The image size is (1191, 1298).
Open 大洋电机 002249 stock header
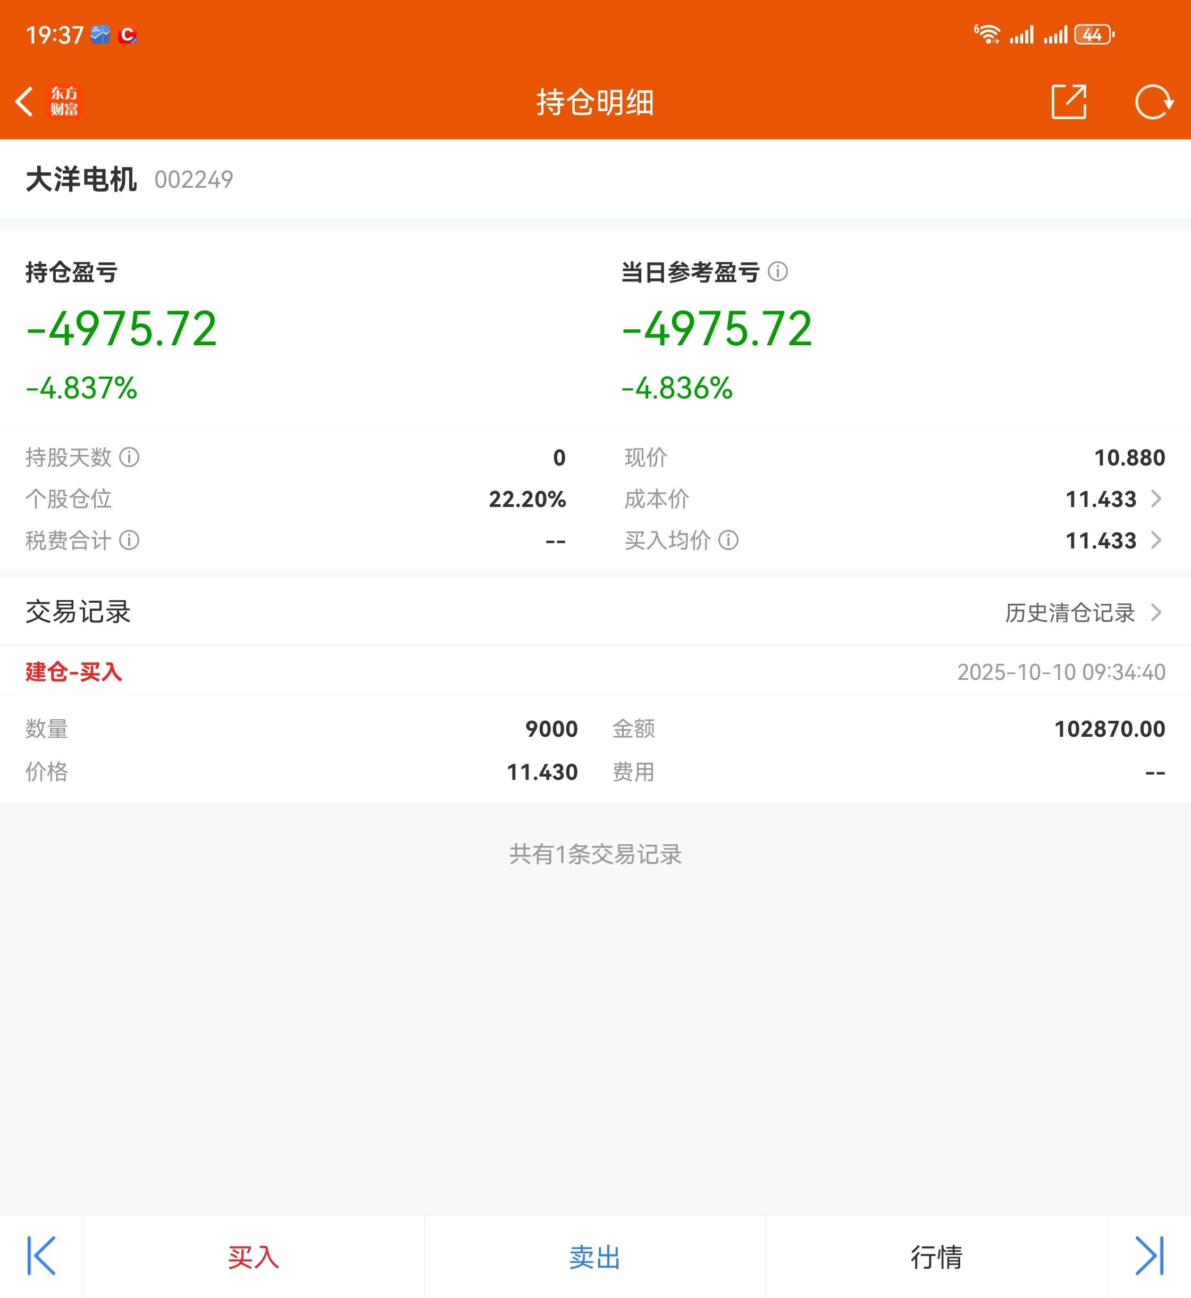pos(129,179)
